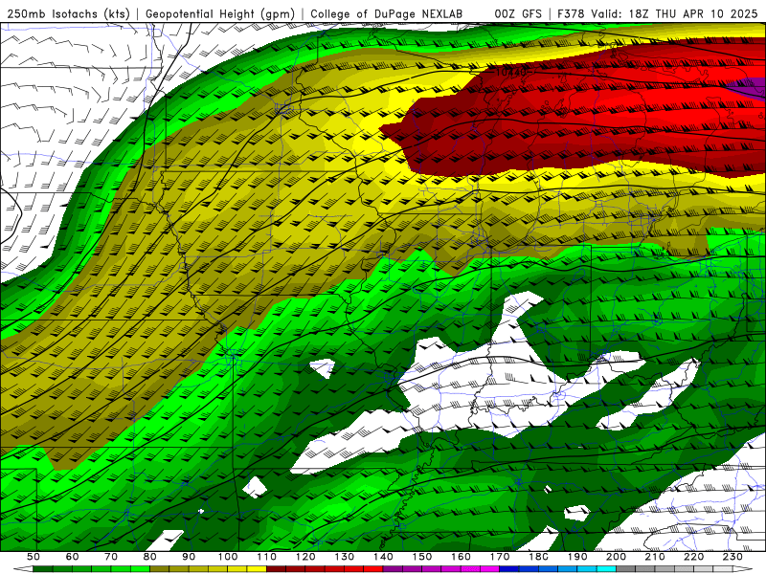The height and width of the screenshot is (574, 766).
Task: Select the cyan swatch ending at 200
Action: (606, 569)
